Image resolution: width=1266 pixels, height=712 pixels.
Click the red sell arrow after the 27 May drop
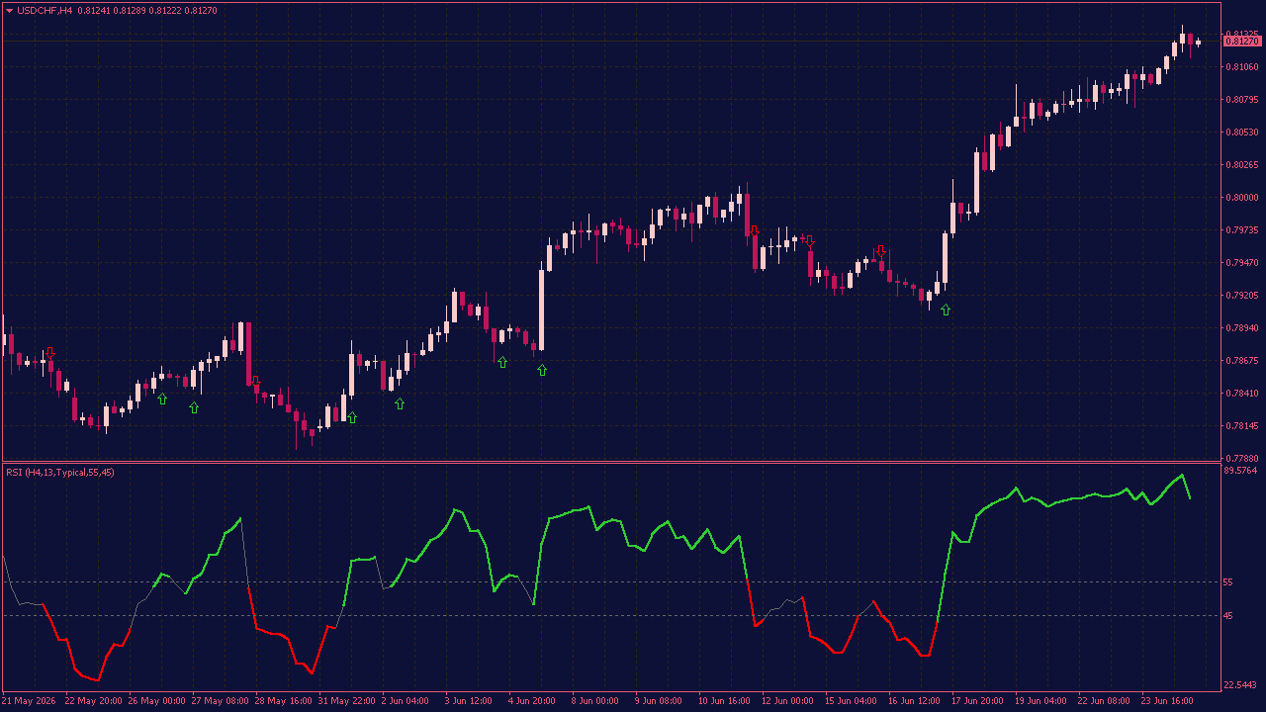pyautogui.click(x=255, y=381)
